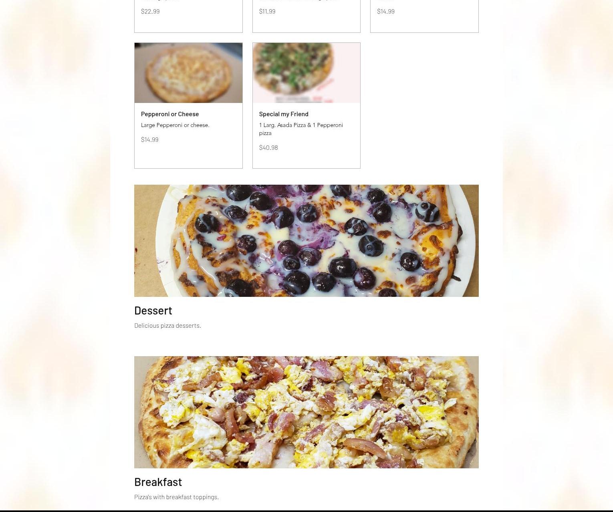Click the $14.99 price under Pepperoni or Cheese
This screenshot has height=512, width=613.
[150, 139]
